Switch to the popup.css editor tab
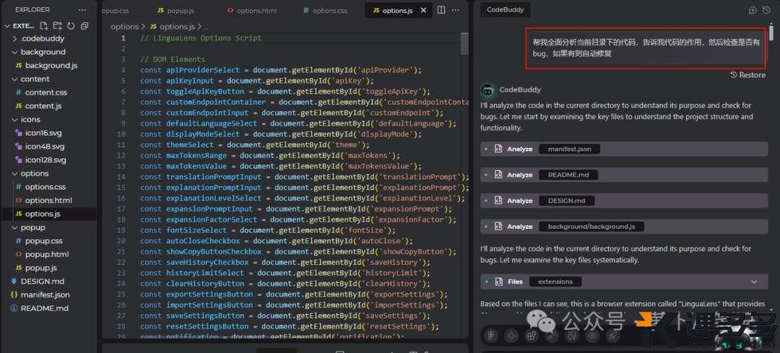 [x=116, y=10]
